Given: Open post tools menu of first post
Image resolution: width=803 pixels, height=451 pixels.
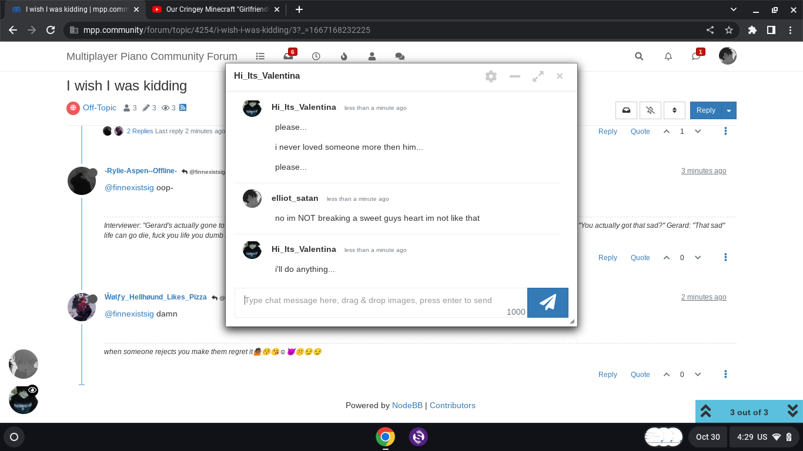Looking at the screenshot, I should (x=726, y=131).
